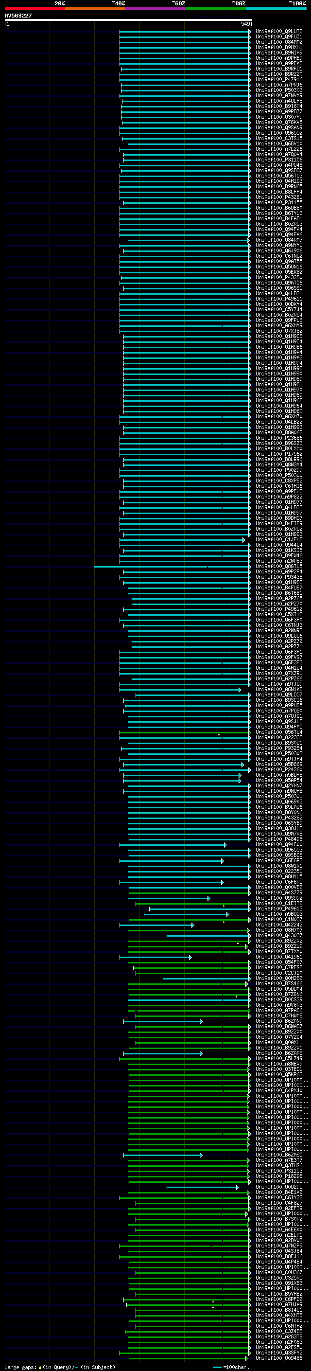Select hit label UniRef100_Q38JH8

click(279, 829)
